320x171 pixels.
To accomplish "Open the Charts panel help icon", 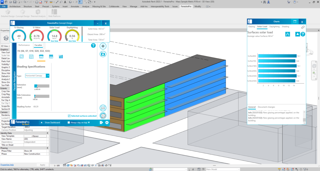I will [303, 34].
